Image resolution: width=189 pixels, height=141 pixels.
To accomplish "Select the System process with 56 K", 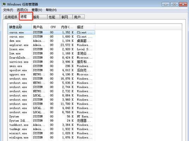I will [x=51, y=116].
